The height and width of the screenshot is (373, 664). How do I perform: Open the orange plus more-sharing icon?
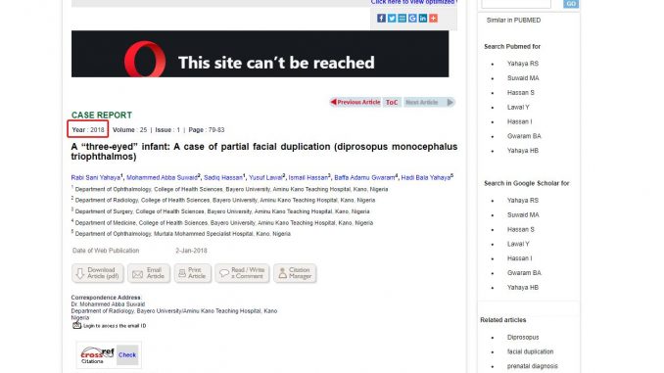pos(433,19)
